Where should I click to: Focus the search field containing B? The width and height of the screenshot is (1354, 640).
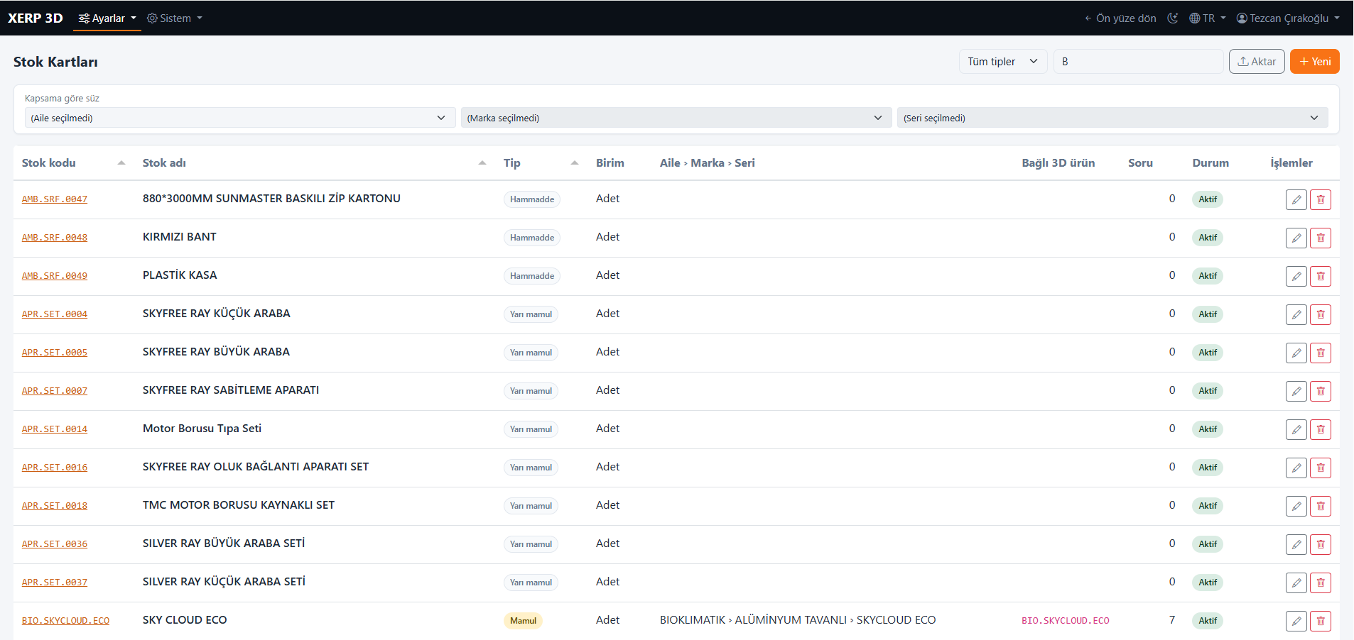tap(1138, 62)
